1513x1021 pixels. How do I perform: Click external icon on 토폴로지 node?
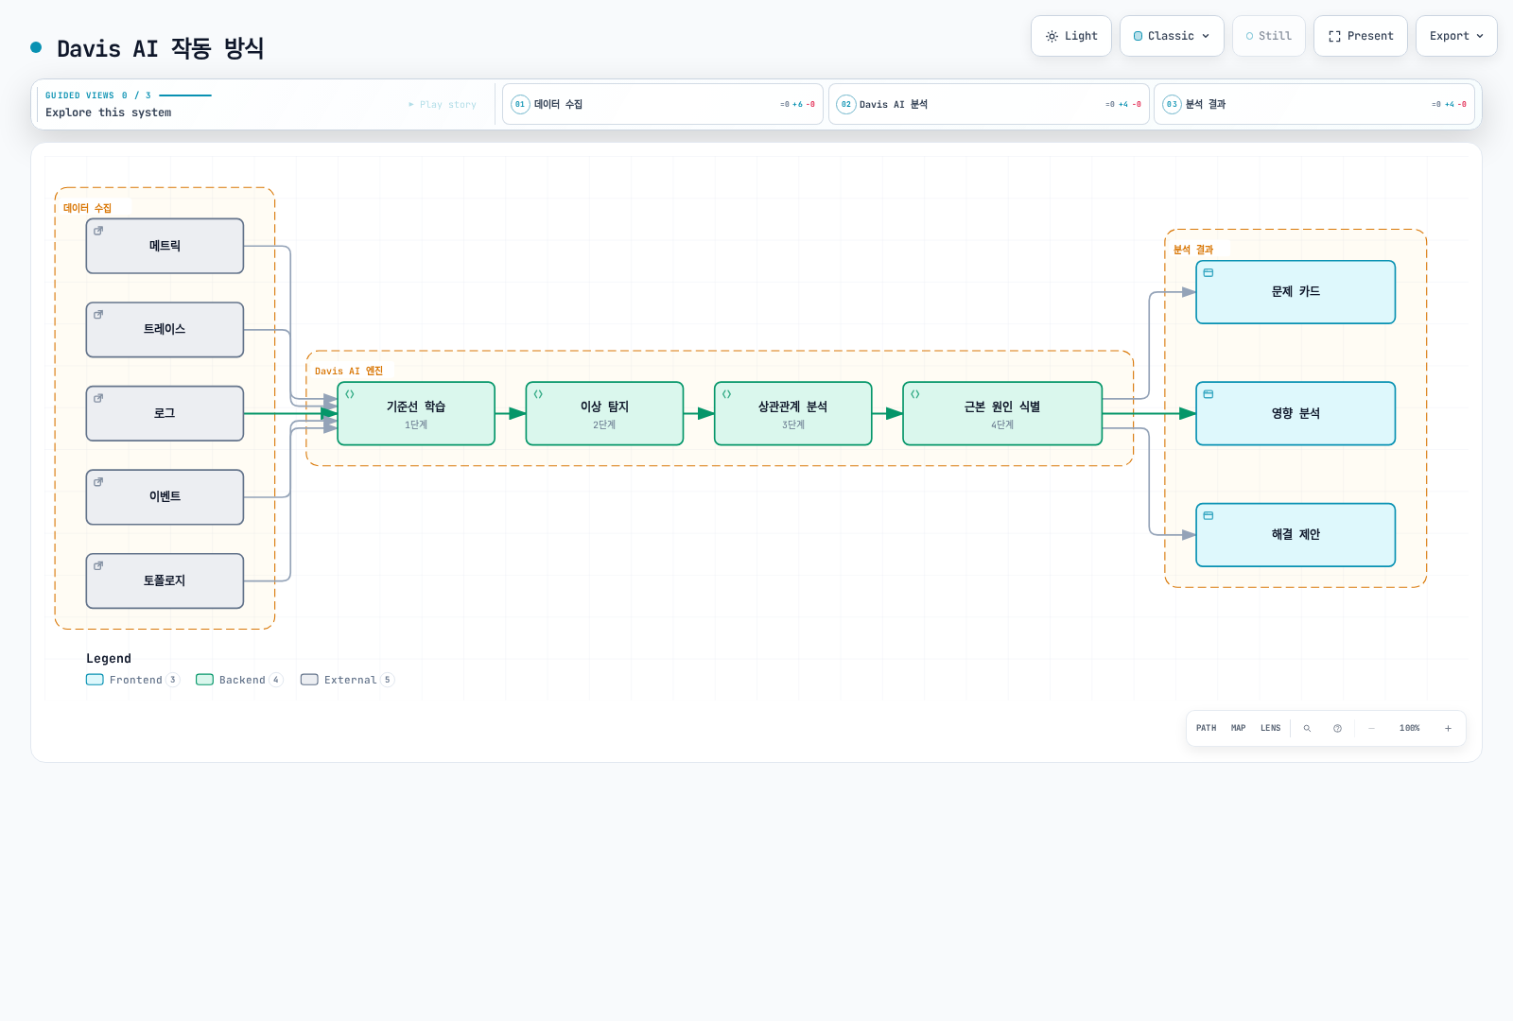pos(98,565)
